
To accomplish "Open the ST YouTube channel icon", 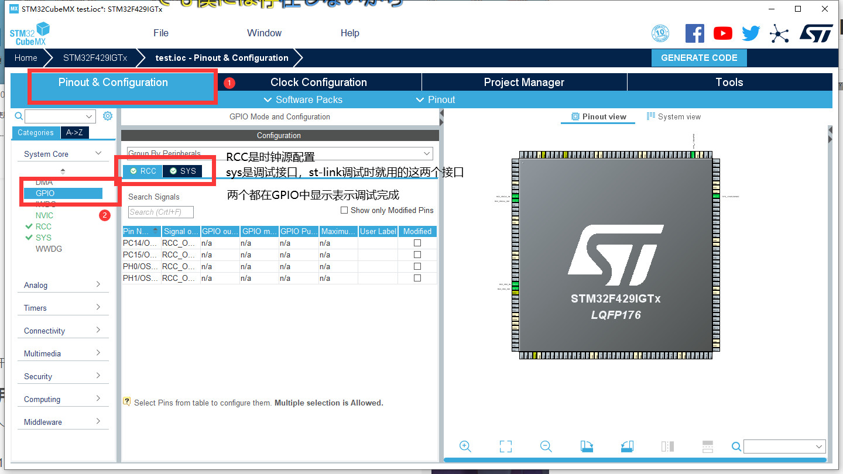I will (x=723, y=33).
